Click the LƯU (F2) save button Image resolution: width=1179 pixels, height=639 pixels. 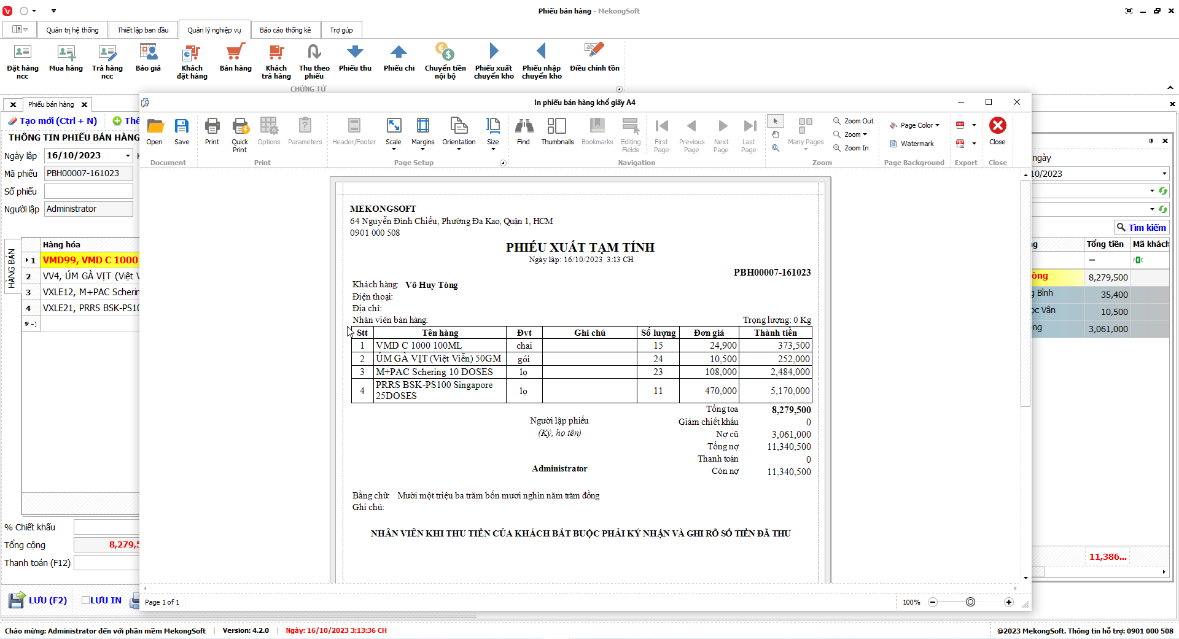point(38,600)
